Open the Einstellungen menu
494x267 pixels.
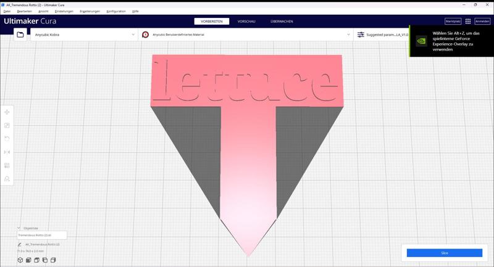[64, 11]
